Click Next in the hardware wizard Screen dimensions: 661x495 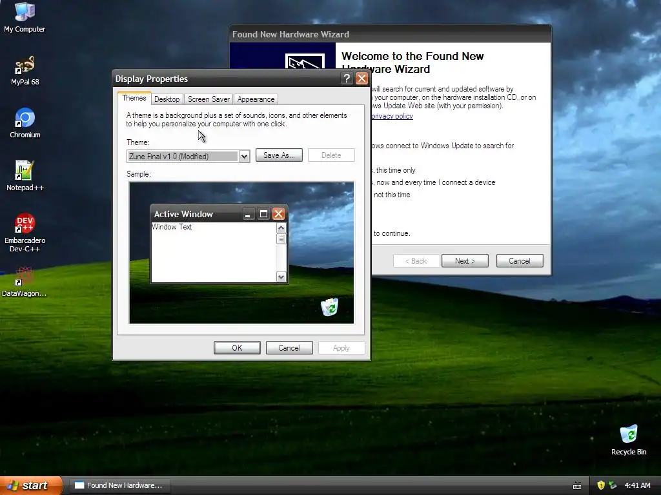point(465,261)
